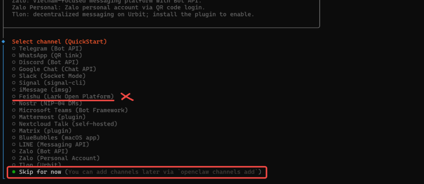Choose Signal (signal-cli) option
Viewport: 424px width, 184px height.
[x=49, y=83]
